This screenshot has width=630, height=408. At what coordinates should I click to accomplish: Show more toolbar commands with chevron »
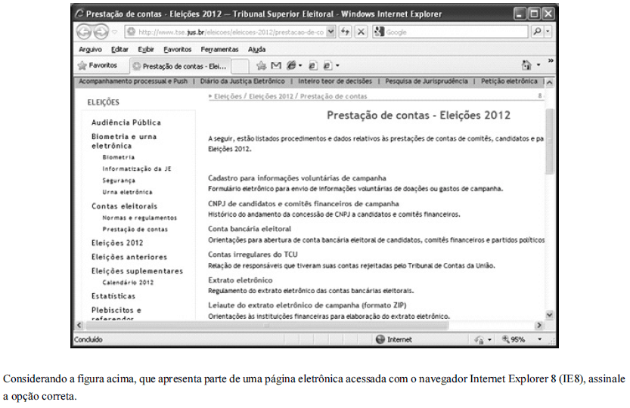(x=551, y=60)
